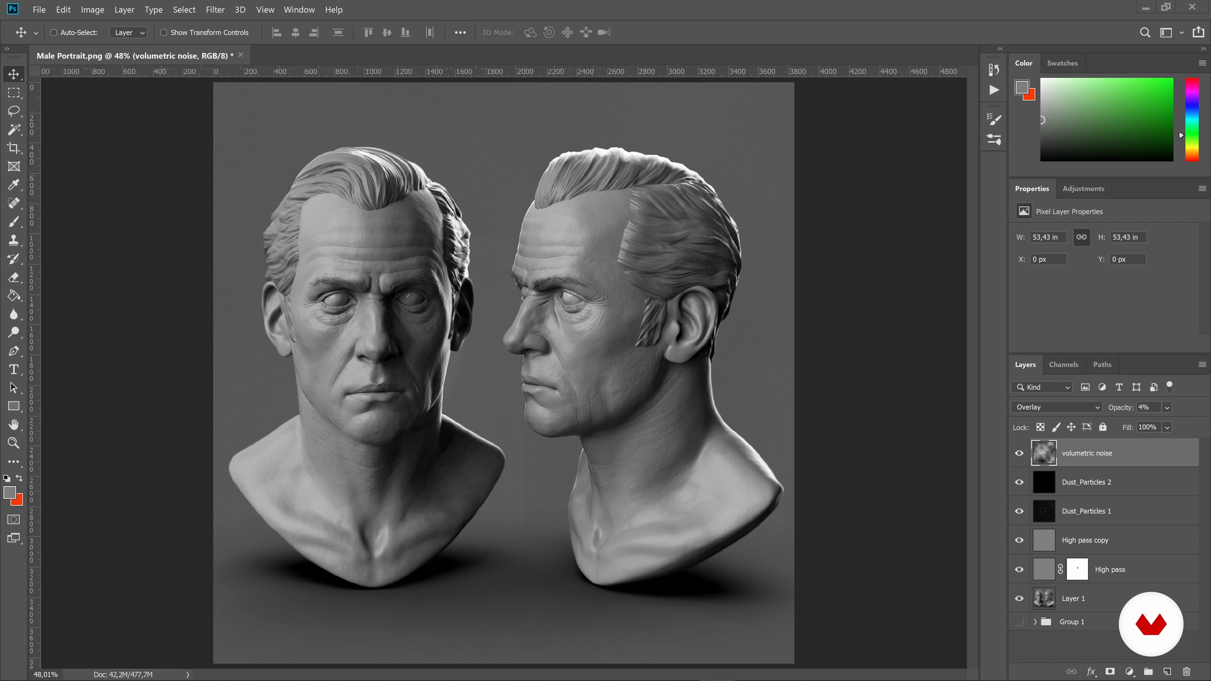
Task: Open the Filter menu
Action: pos(215,9)
